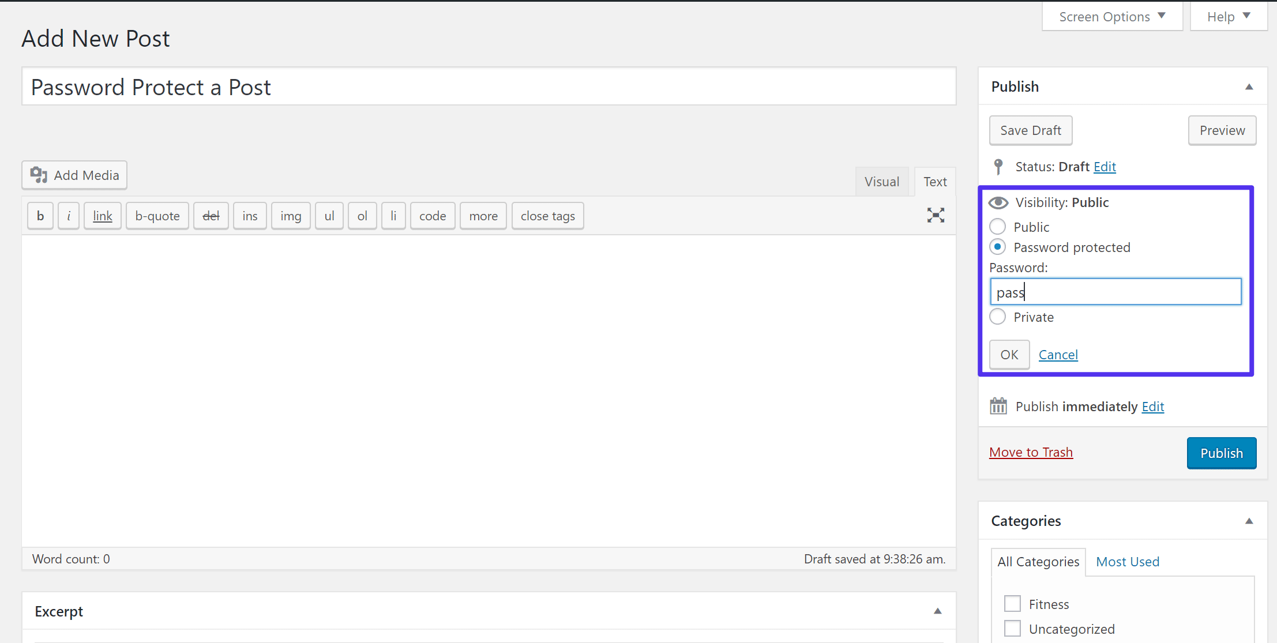Viewport: 1277px width, 643px height.
Task: Select the Public visibility radio button
Action: (997, 227)
